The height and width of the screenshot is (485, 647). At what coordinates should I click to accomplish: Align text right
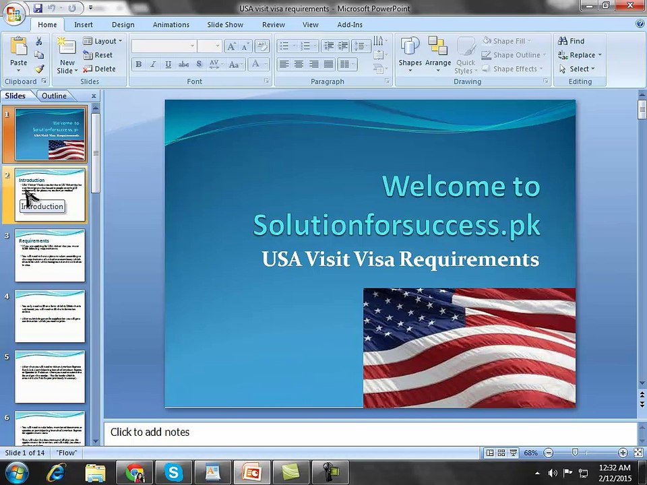(x=313, y=64)
